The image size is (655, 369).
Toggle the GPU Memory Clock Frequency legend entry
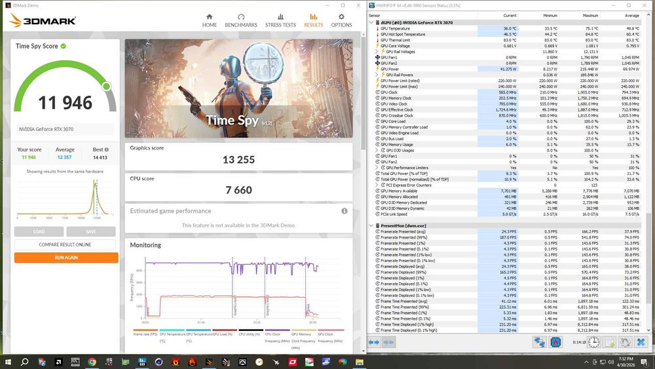[304, 338]
